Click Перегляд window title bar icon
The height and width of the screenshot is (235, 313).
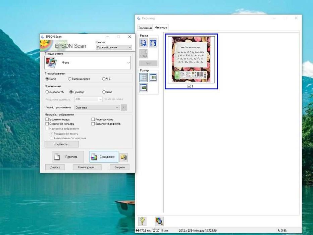[139, 18]
